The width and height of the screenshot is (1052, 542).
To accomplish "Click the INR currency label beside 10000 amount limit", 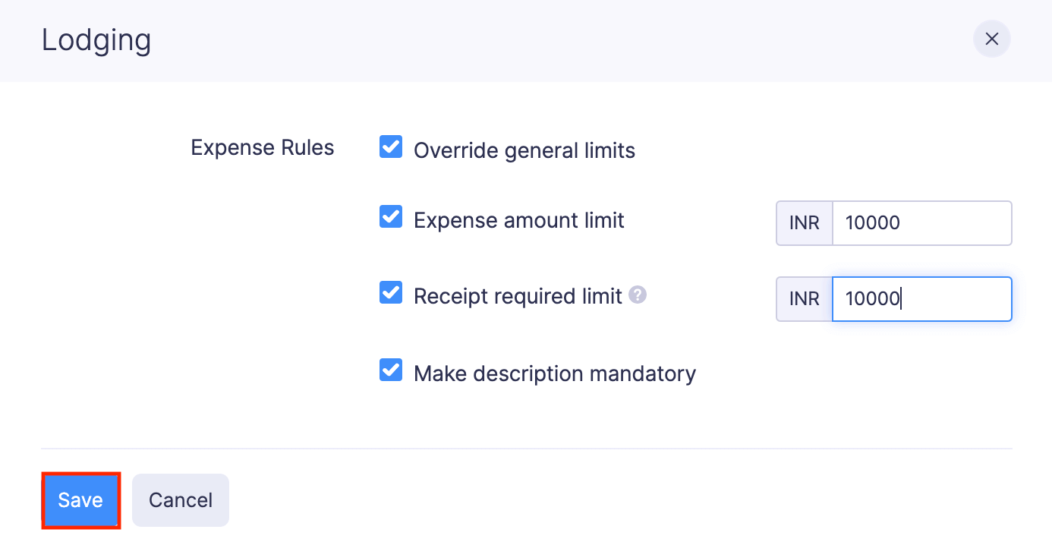I will point(803,222).
